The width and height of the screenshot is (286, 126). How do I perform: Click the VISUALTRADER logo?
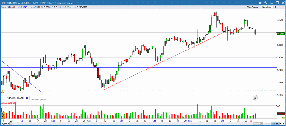[18, 98]
